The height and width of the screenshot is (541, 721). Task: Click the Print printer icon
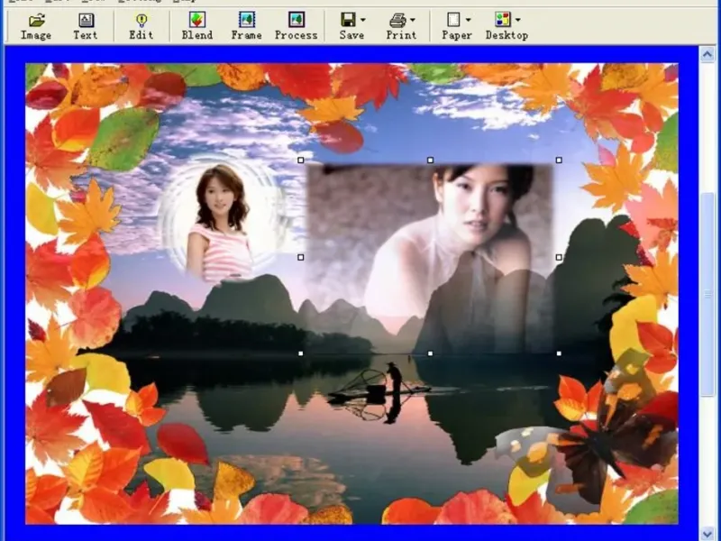pos(397,20)
